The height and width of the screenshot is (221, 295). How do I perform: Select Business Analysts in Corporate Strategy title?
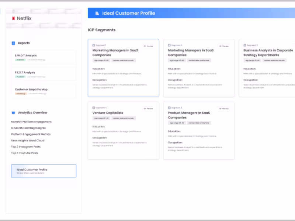click(x=268, y=53)
